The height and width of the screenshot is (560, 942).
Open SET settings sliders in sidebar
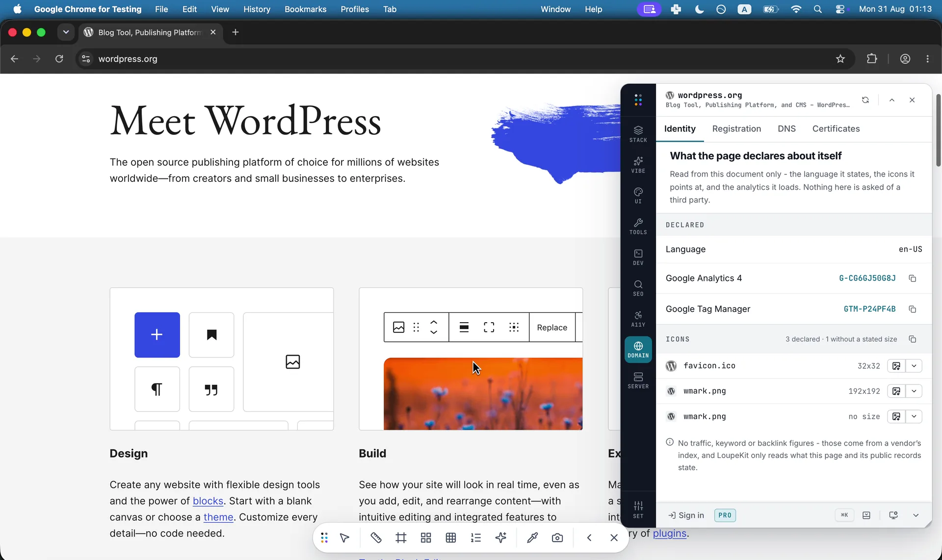(638, 509)
